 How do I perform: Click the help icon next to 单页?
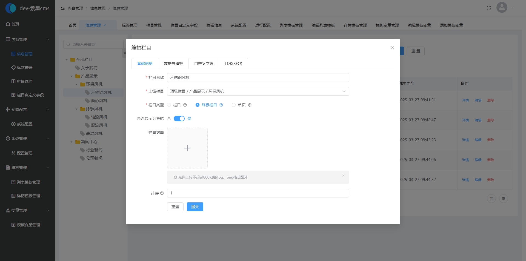(x=250, y=105)
